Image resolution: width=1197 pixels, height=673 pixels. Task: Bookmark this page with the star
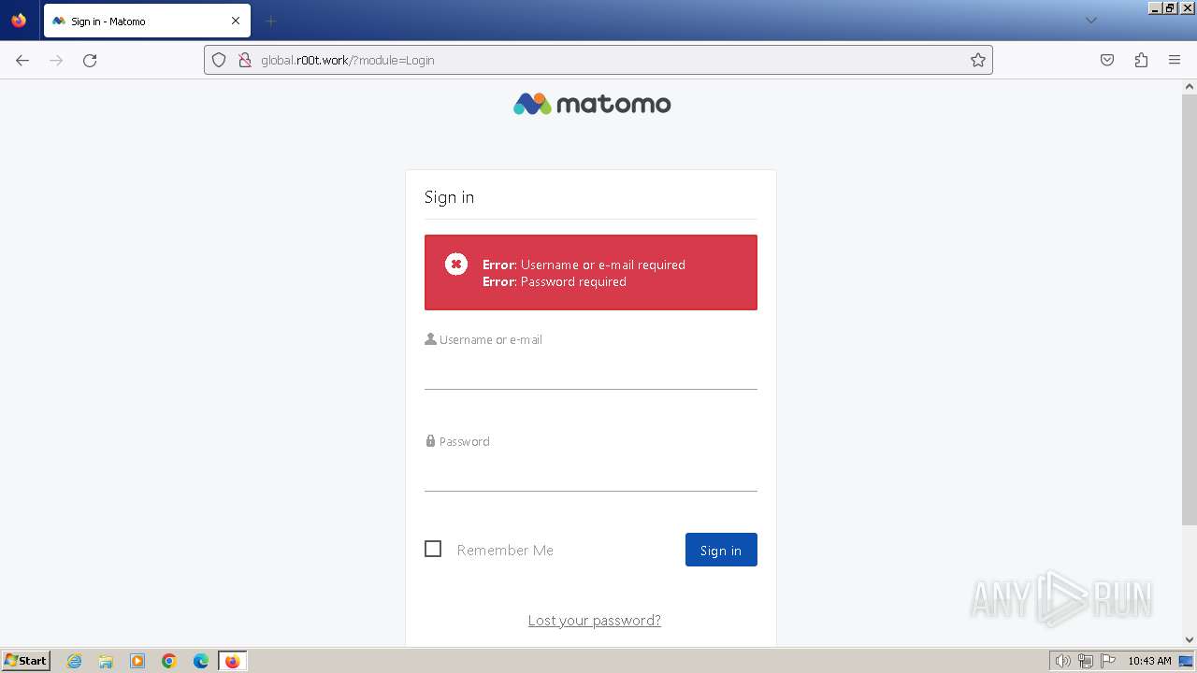(978, 60)
